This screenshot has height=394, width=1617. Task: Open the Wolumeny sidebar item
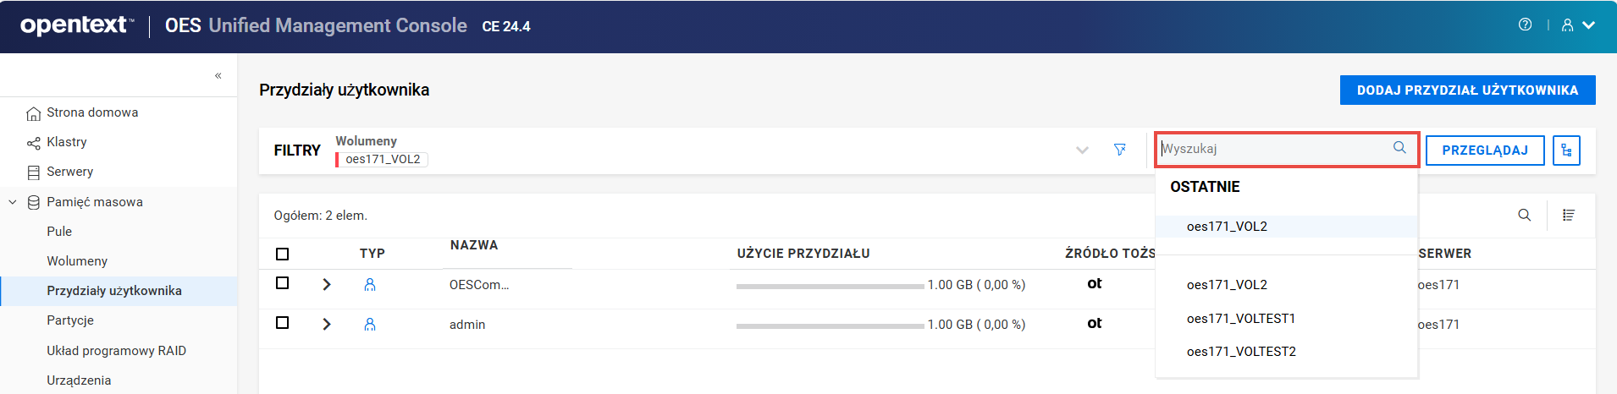[x=77, y=261]
